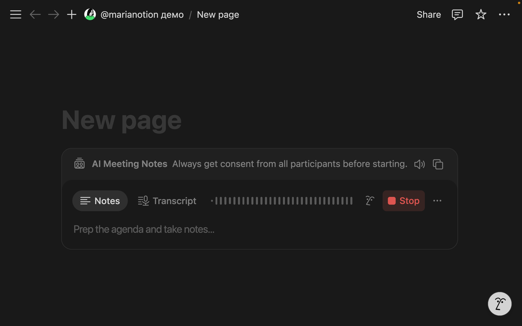Open the page options three-dot menu
The height and width of the screenshot is (326, 522).
click(504, 15)
